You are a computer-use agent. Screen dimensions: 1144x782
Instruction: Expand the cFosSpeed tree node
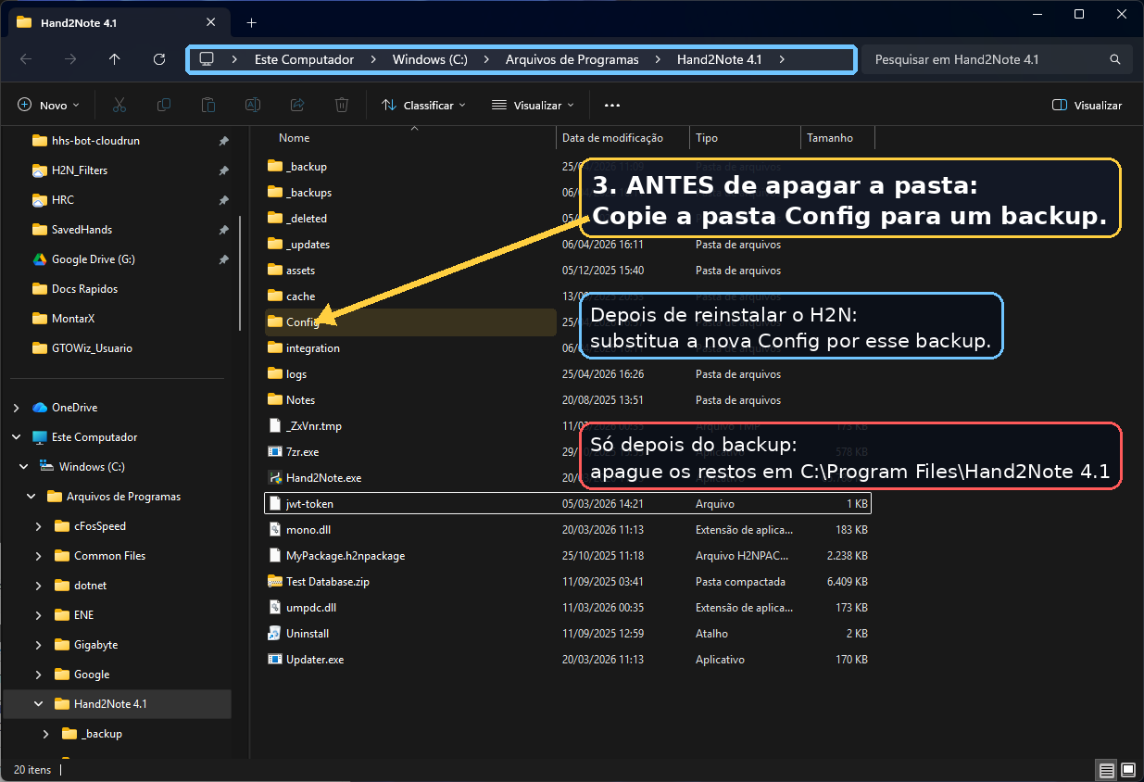(38, 526)
